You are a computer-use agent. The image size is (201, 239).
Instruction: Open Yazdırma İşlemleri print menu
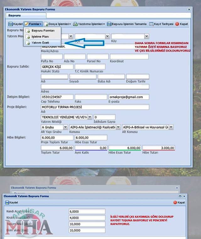coord(89,24)
